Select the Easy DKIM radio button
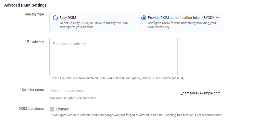The image size is (259, 121). tap(55, 18)
